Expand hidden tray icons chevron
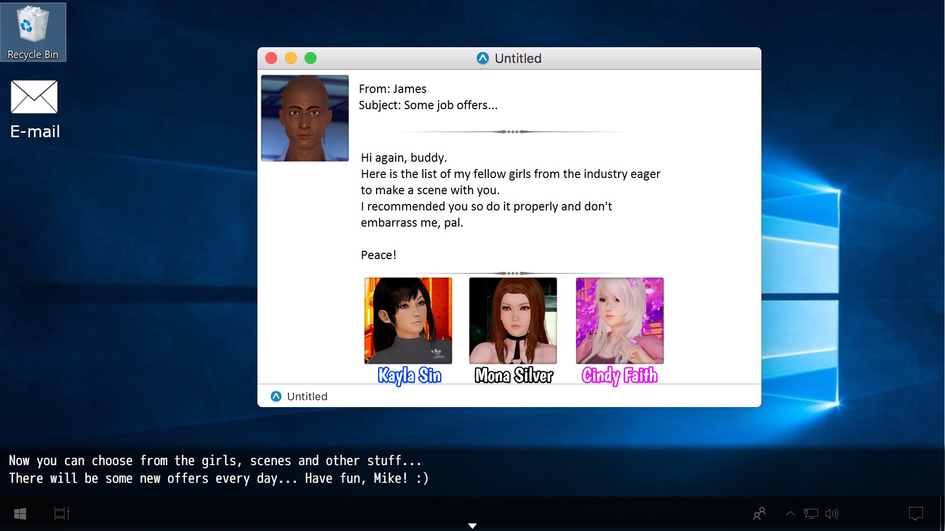 pyautogui.click(x=790, y=514)
